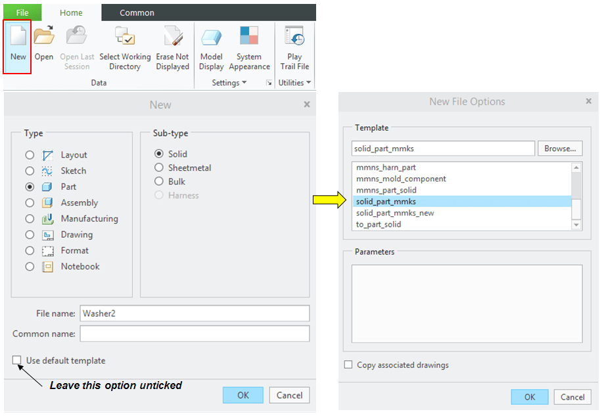Tick the Use default template checkbox
The height and width of the screenshot is (416, 602).
pyautogui.click(x=16, y=361)
